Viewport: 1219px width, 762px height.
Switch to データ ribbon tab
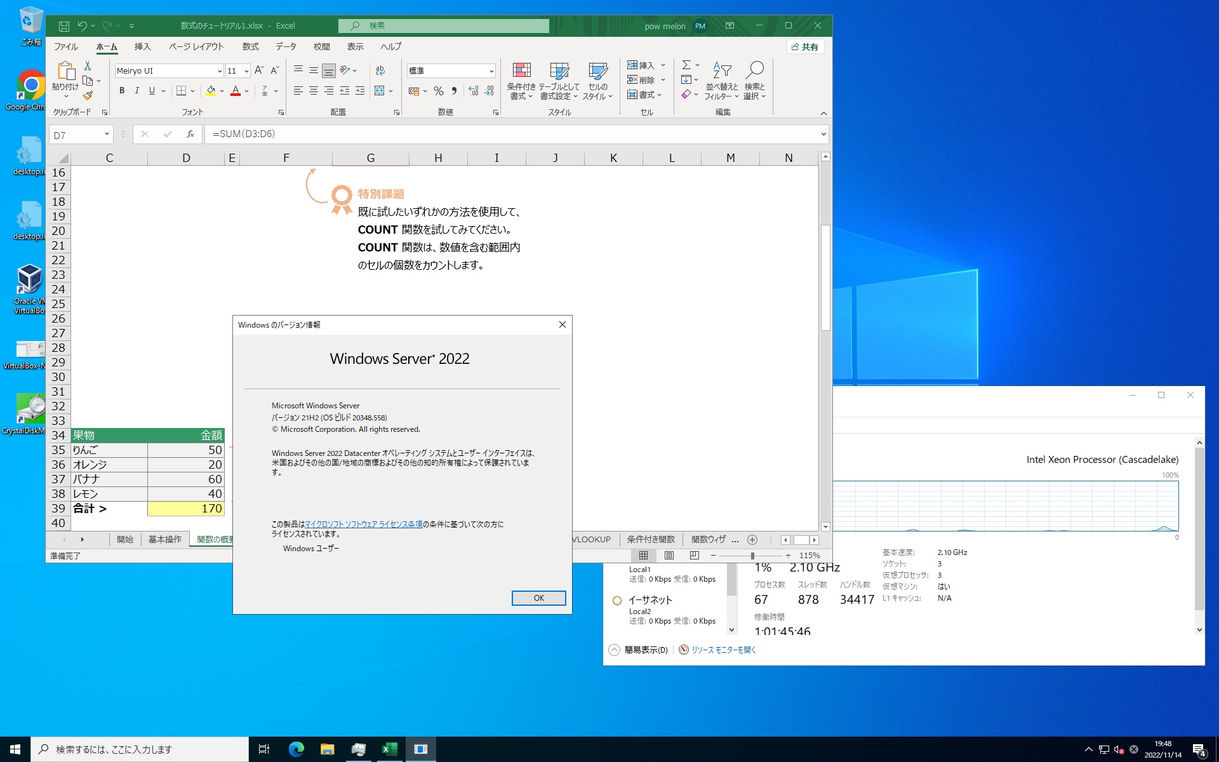pyautogui.click(x=286, y=46)
